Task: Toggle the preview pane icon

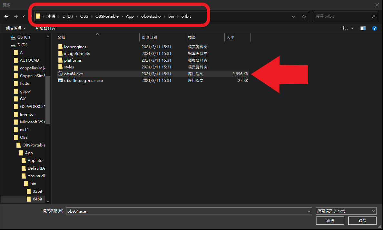Action: tap(363, 28)
